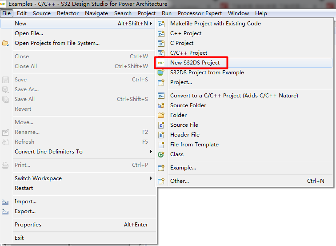Choose Export... from File menu
Viewport: 336px width, 246px height.
click(78, 211)
